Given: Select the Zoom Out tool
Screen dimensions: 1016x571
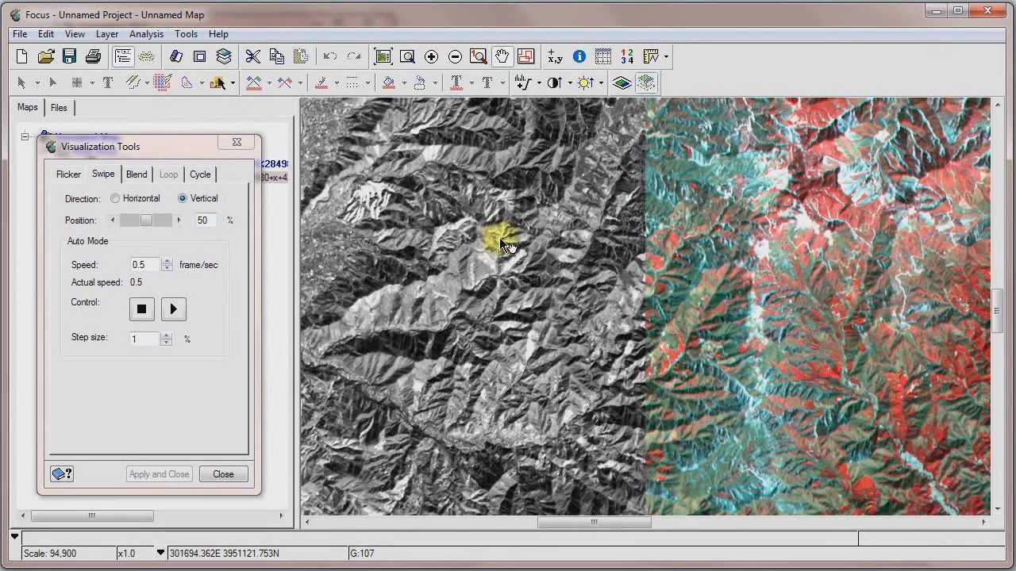Looking at the screenshot, I should pos(455,56).
